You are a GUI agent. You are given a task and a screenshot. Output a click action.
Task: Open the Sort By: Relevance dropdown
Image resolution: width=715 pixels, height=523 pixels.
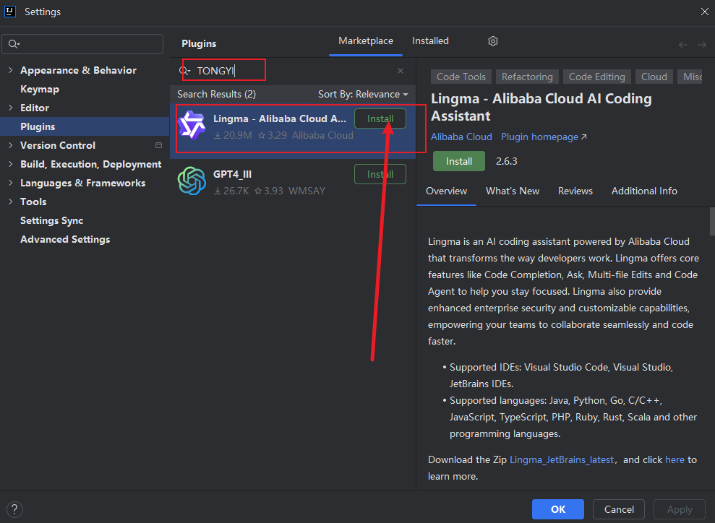pyautogui.click(x=363, y=94)
